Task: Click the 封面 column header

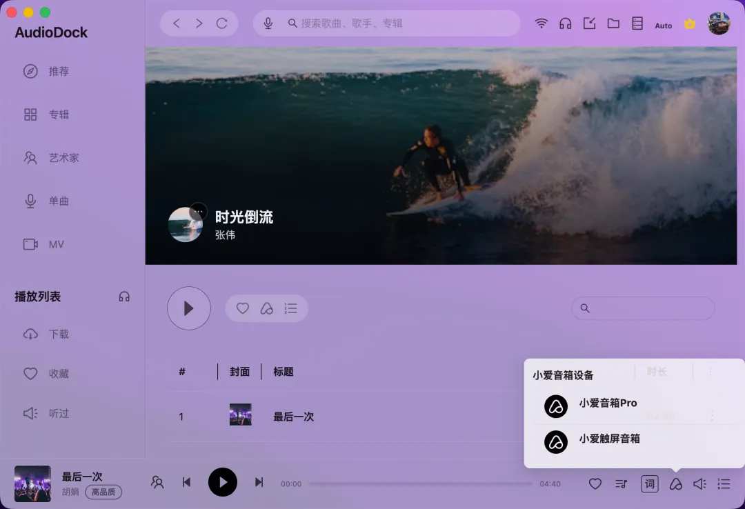Action: pos(239,372)
